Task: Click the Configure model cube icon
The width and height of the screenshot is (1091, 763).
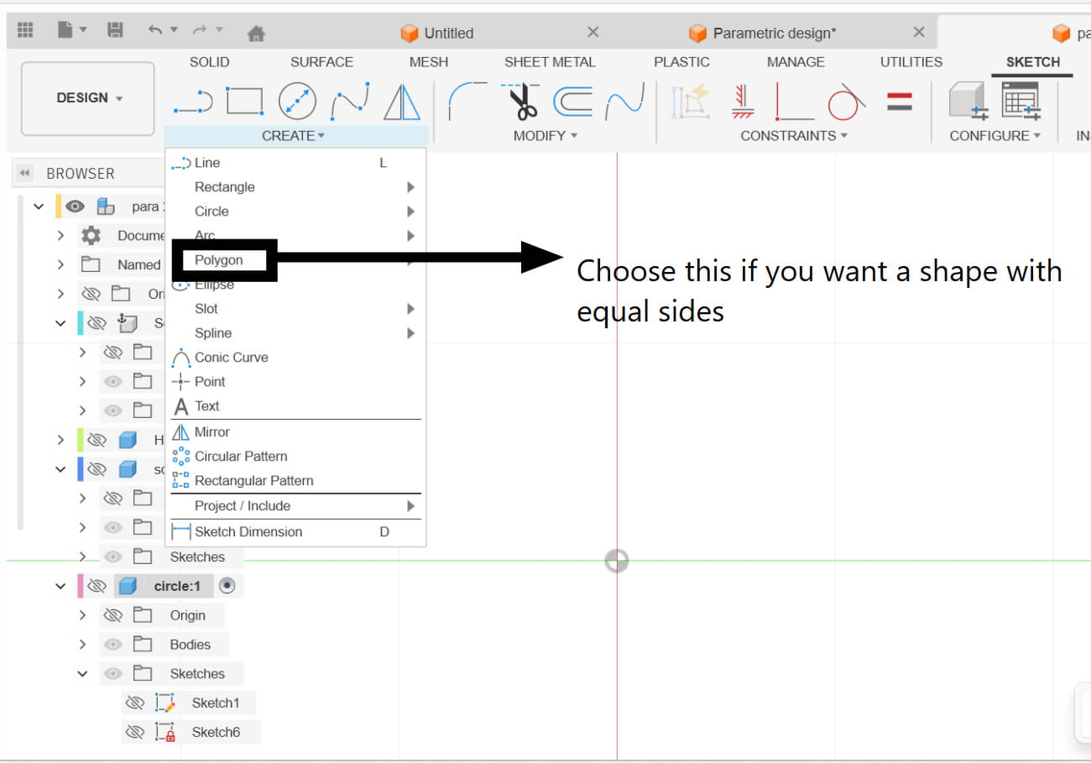Action: point(968,102)
